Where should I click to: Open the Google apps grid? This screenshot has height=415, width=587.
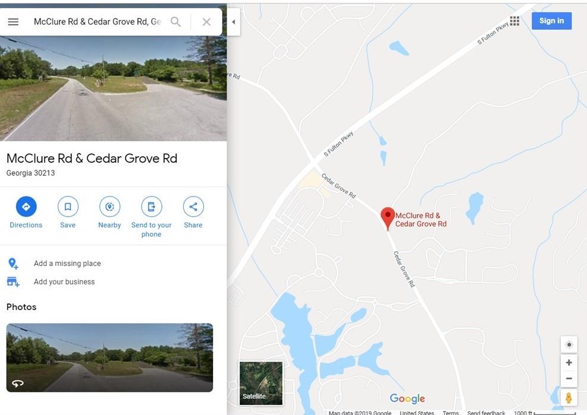[x=514, y=21]
